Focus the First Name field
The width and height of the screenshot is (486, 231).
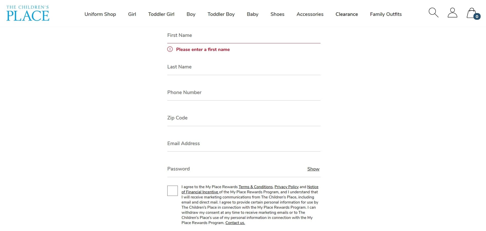pyautogui.click(x=244, y=36)
